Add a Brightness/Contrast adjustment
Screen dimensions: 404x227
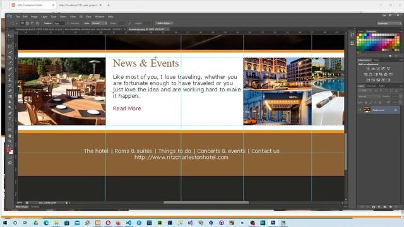point(368,69)
